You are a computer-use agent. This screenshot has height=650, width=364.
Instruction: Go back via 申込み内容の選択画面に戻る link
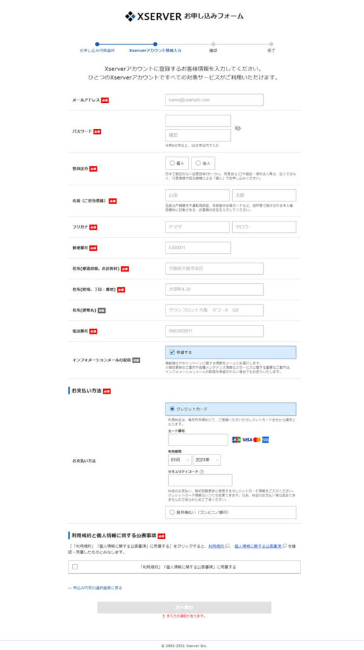(95, 588)
